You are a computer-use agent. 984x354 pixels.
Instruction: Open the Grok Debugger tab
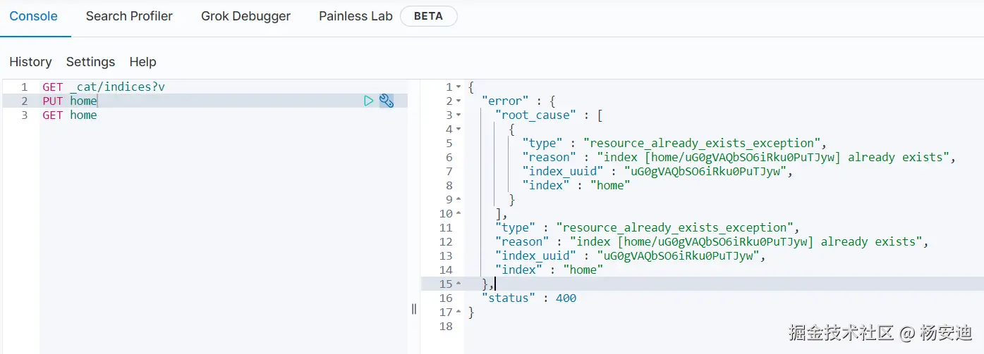pos(245,16)
